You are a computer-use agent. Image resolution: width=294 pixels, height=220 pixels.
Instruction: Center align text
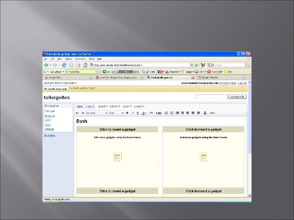pos(193,113)
